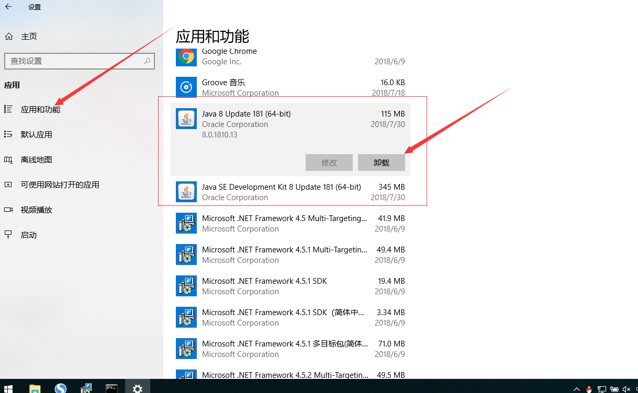Open the Command Prompt taskbar icon
The image size is (638, 393).
pyautogui.click(x=111, y=388)
